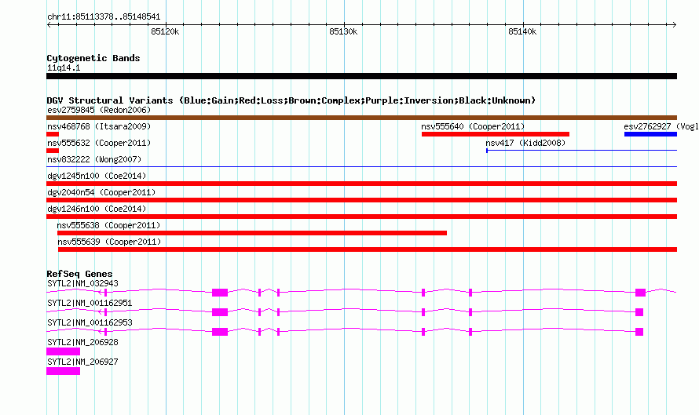Click the 11q14.1 band label
This screenshot has width=699, height=415.
pos(64,67)
